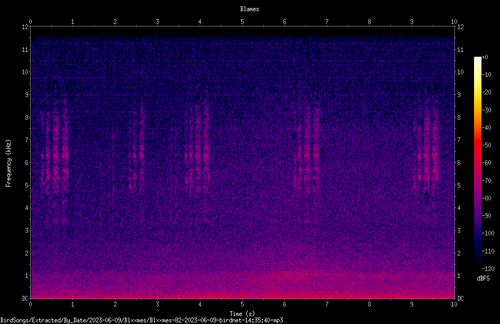This screenshot has height=324, width=500.
Task: Click the "-20" colorbar value
Action: coord(486,92)
